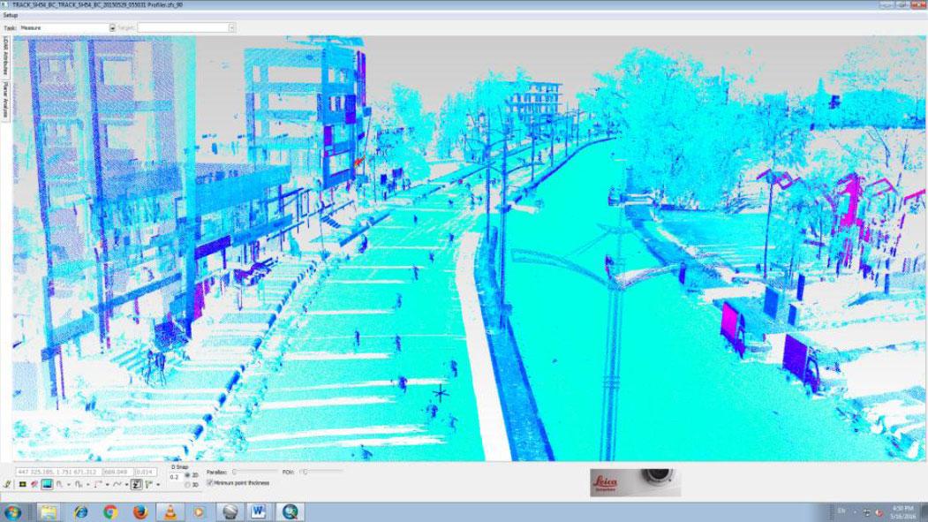Expand the Target dropdown list

(x=231, y=27)
